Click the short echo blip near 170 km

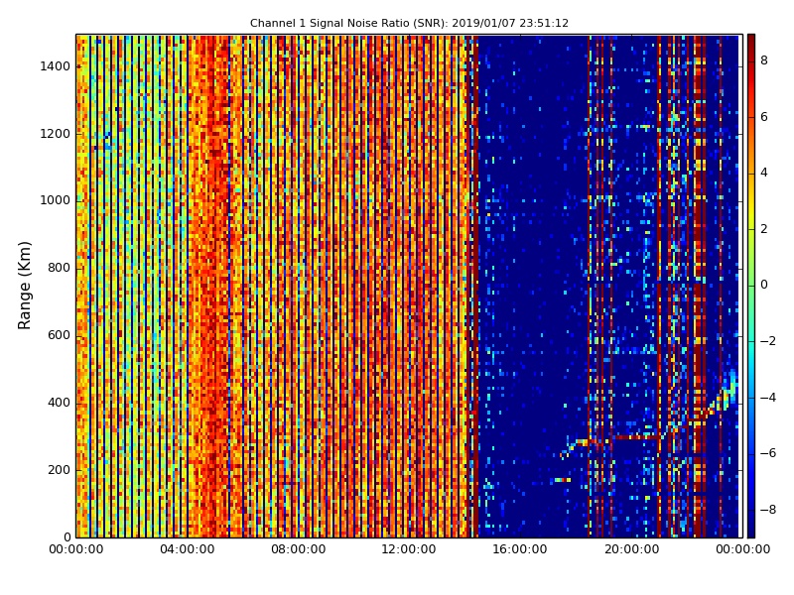[x=563, y=480]
